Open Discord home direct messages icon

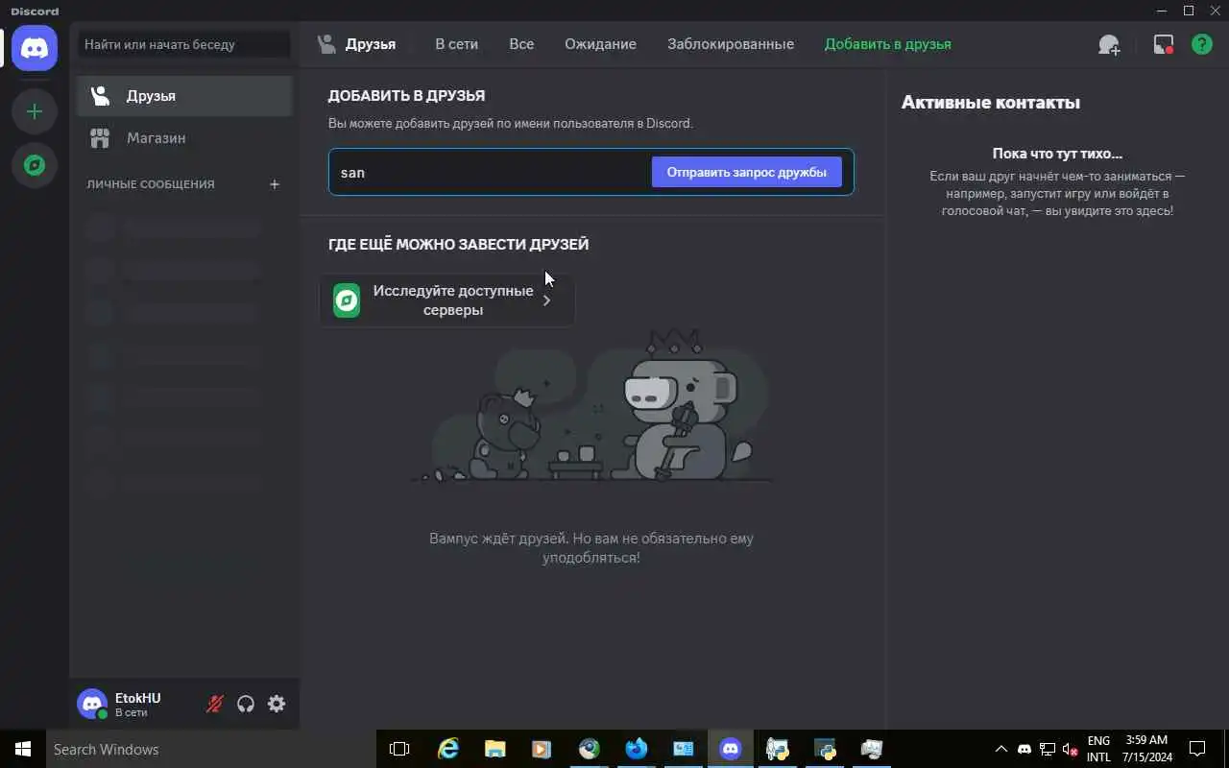point(35,47)
